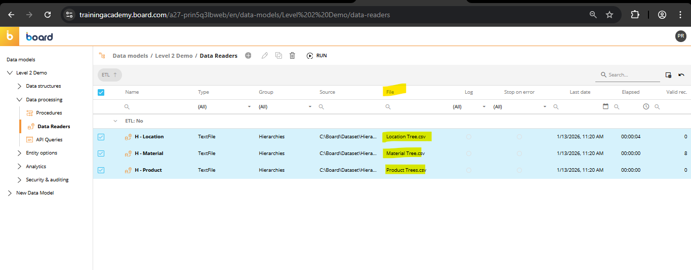Viewport: 691px width, 270px height.
Task: Add a new data reader with plus icon
Action: click(x=248, y=56)
